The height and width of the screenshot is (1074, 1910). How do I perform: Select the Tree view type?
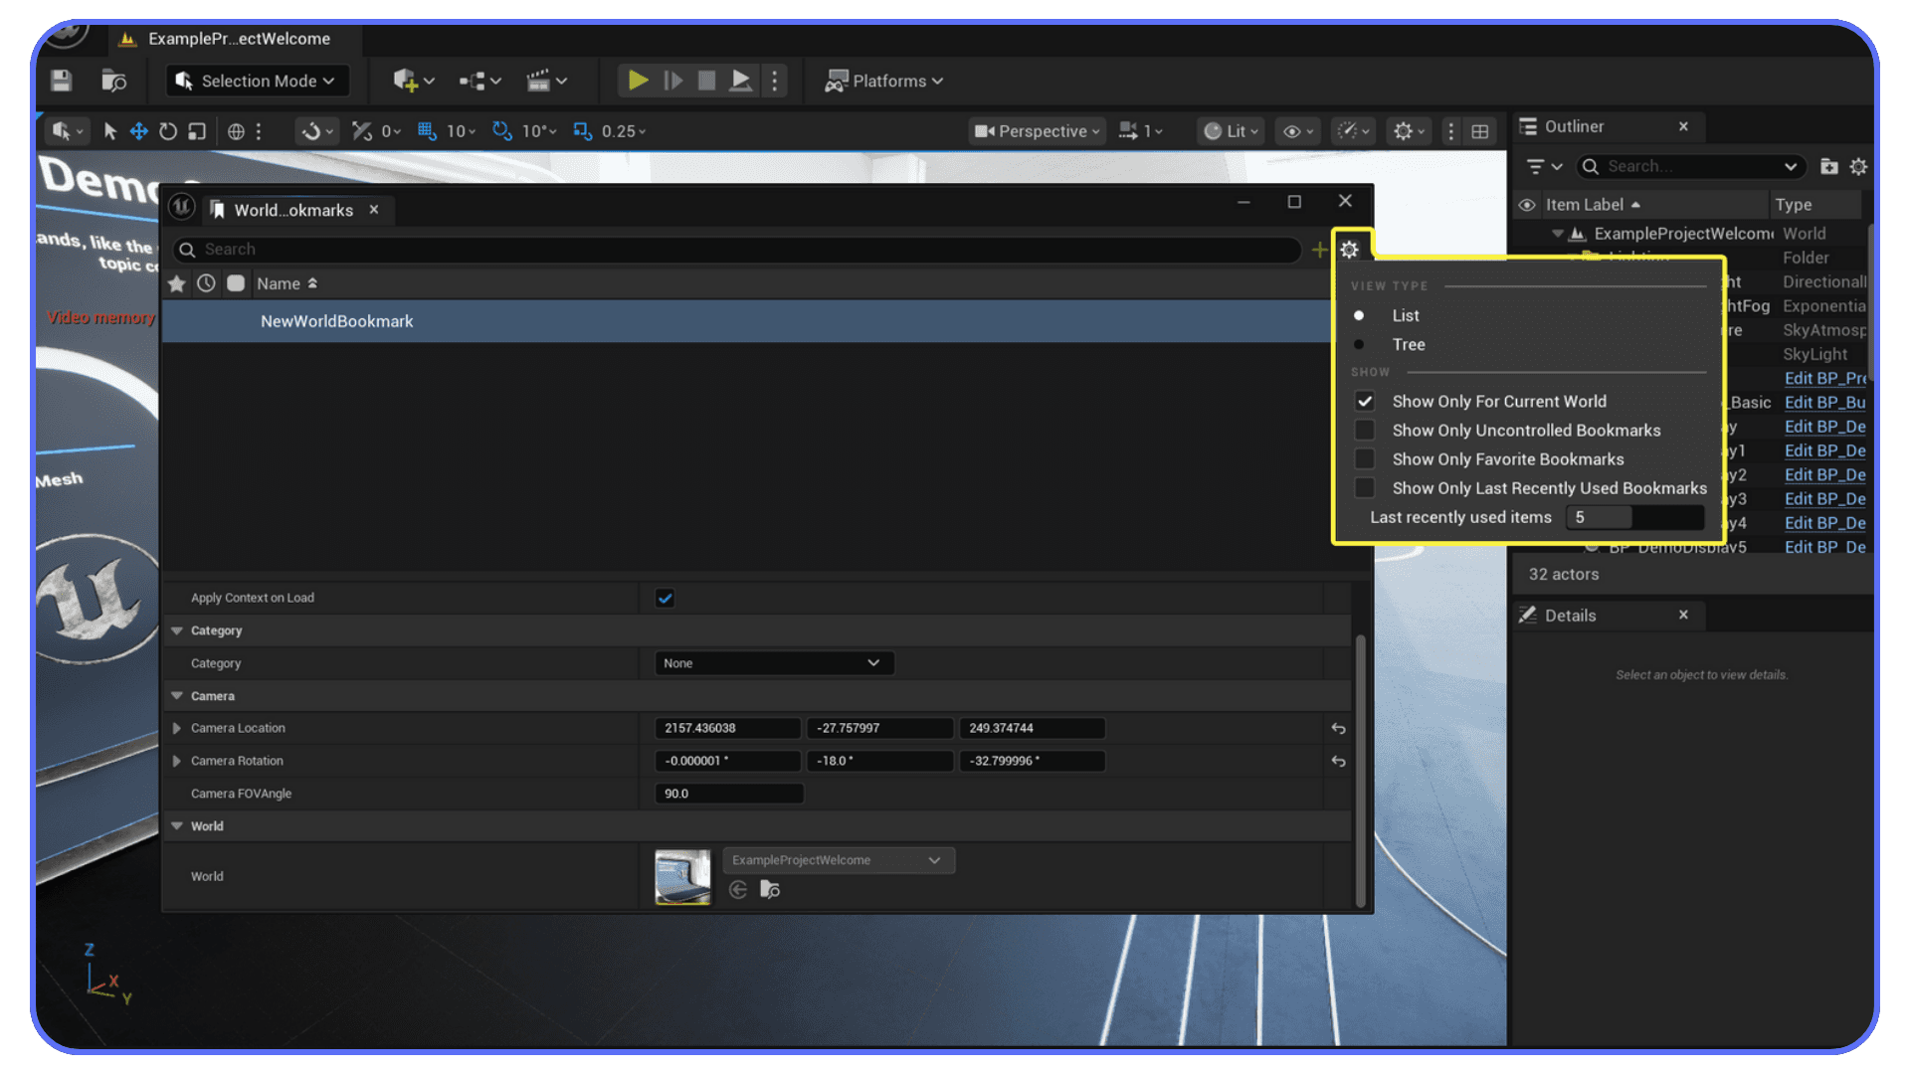coord(1361,344)
